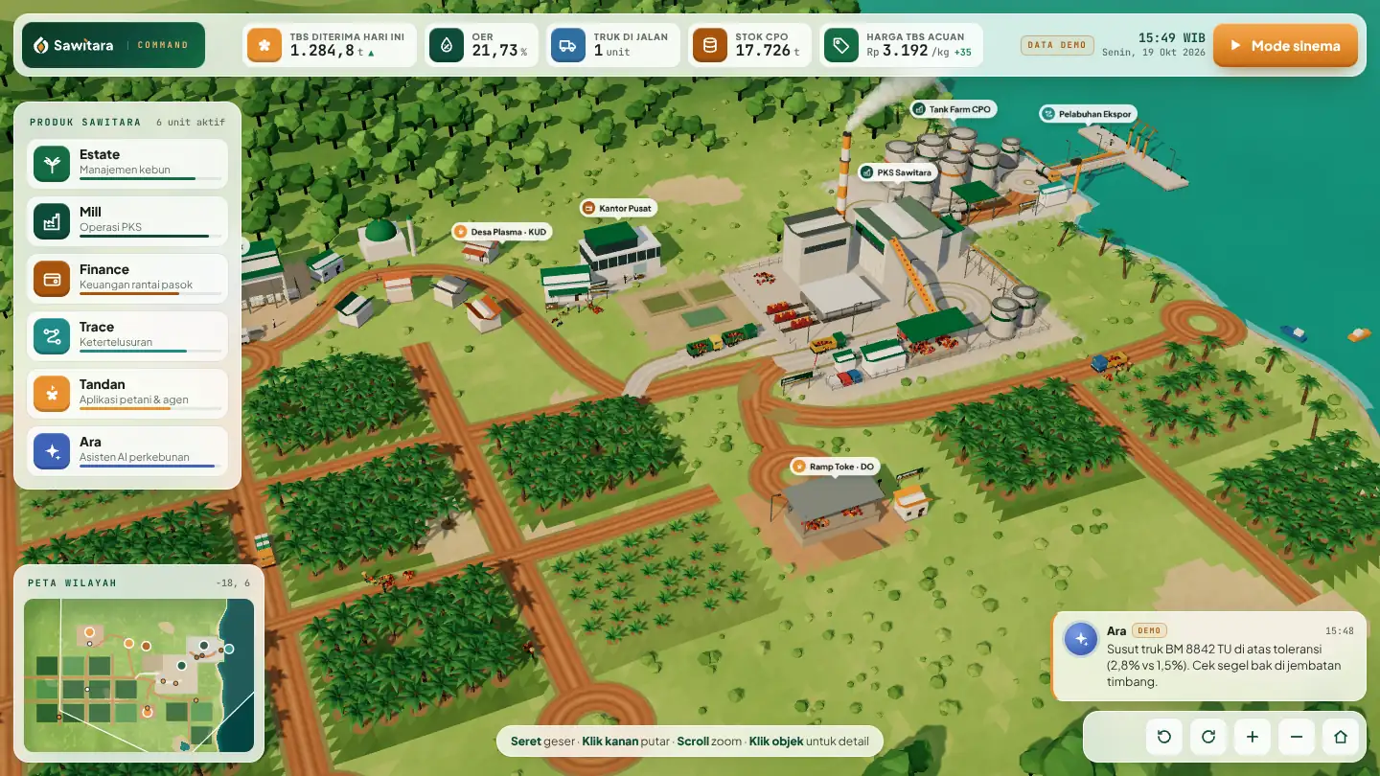Start Mode sinema
The image size is (1380, 776).
[x=1285, y=45]
